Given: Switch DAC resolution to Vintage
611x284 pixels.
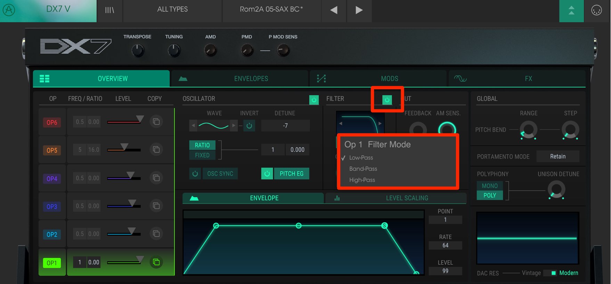Looking at the screenshot, I should pos(531,273).
